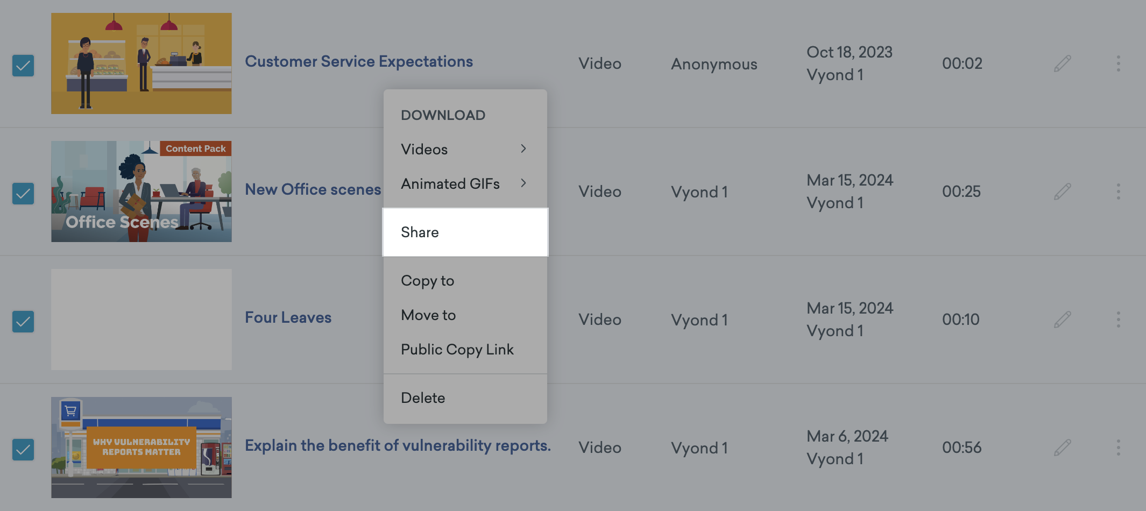Select Share in the context menu

465,232
